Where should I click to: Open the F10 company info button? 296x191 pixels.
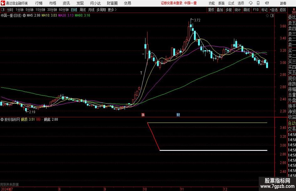tap(256, 10)
